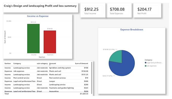Sort table by Sum of Amount header
The height and width of the screenshot is (99, 172).
[x=81, y=63]
